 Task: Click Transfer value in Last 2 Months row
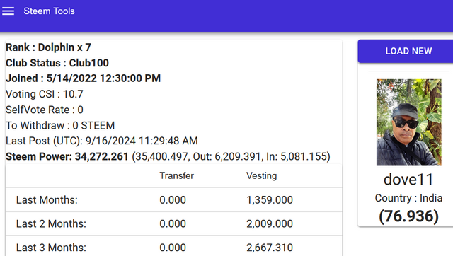tap(173, 223)
